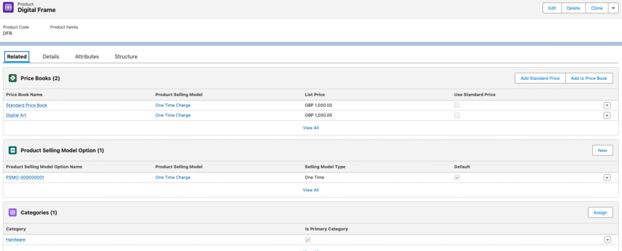The image size is (622, 251).
Task: Open row actions for Standard Price Book
Action: coord(606,105)
